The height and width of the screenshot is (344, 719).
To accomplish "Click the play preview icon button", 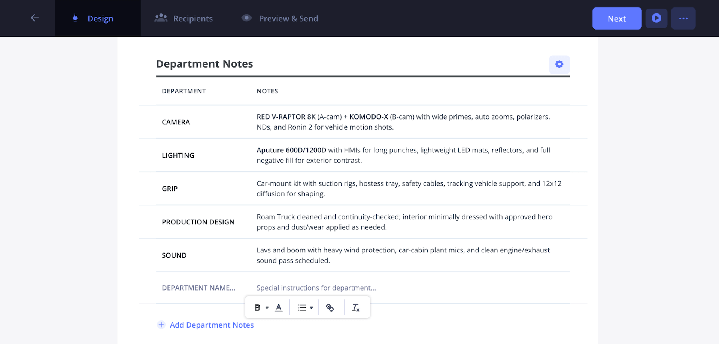I will (656, 18).
